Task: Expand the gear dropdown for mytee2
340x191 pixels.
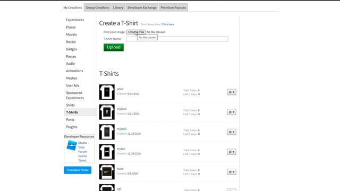Action: pyautogui.click(x=232, y=132)
